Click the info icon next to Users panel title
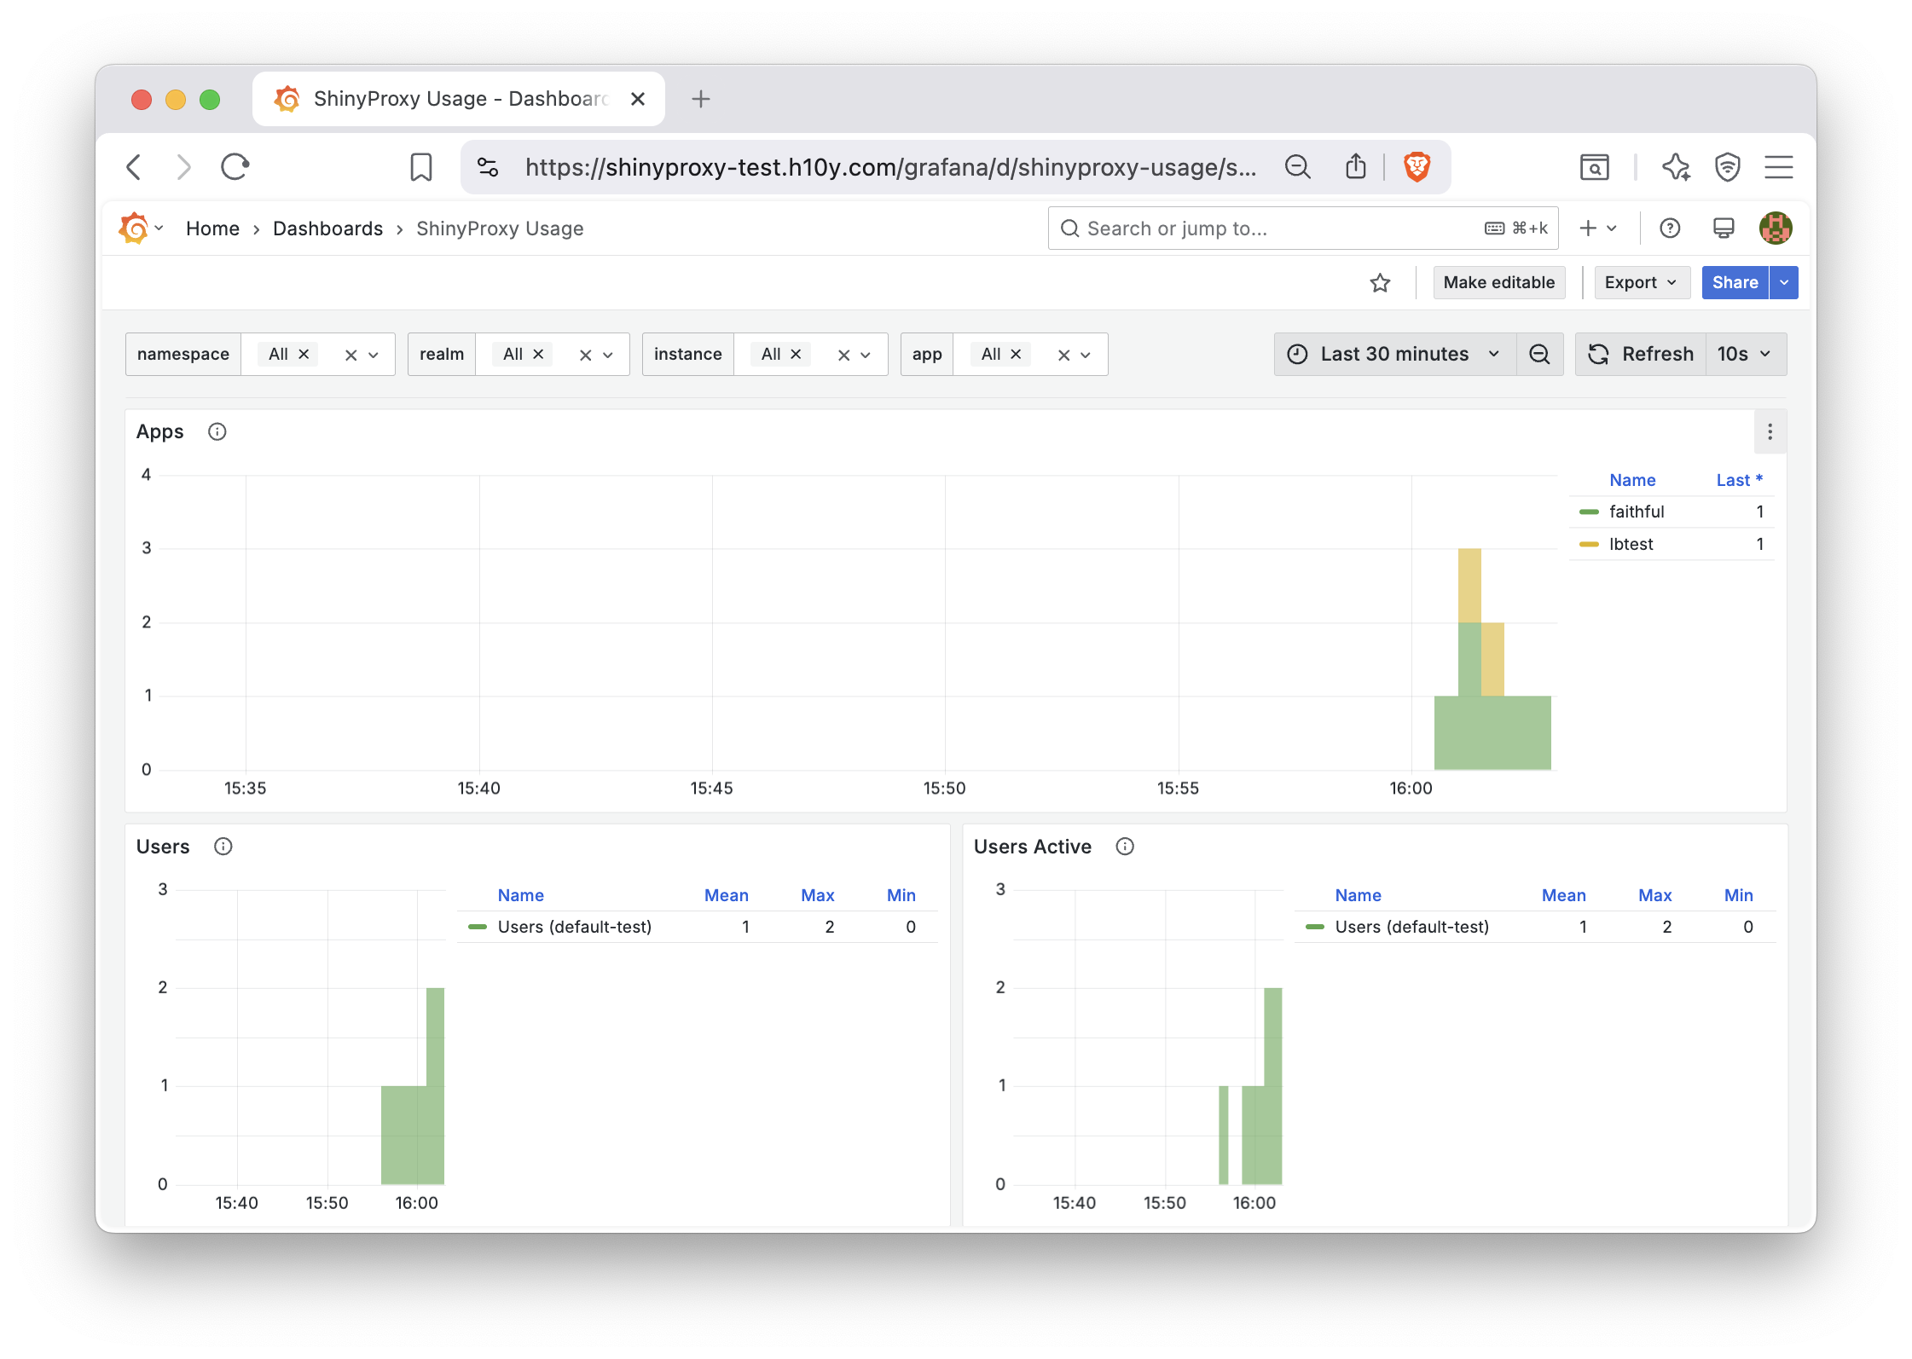Screen dimensions: 1912x1359 (223, 846)
